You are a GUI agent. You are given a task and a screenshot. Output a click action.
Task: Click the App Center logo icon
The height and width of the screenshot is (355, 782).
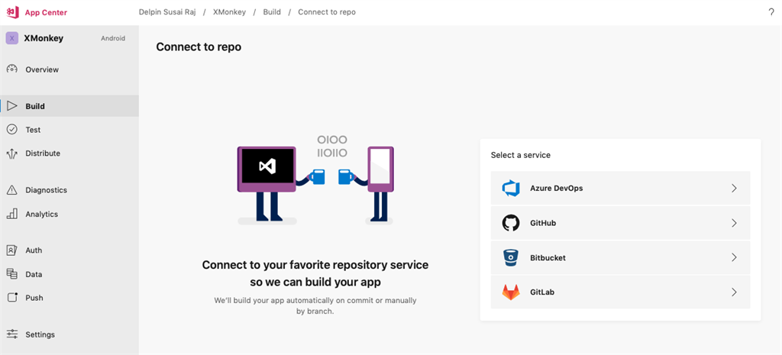(12, 12)
